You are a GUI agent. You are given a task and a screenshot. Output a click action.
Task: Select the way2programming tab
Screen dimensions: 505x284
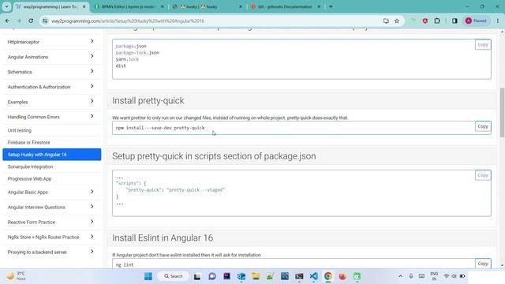[x=51, y=7]
